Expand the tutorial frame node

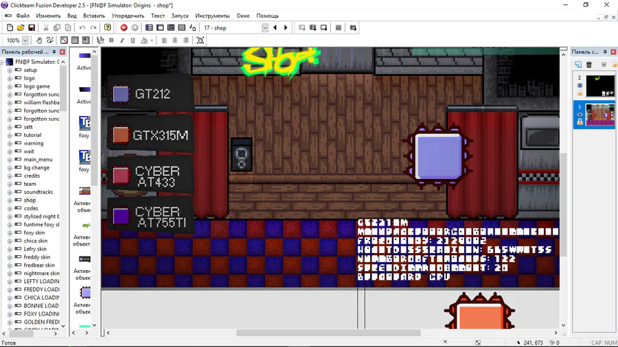click(10, 135)
